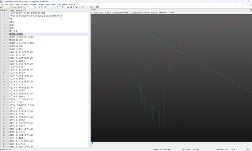This screenshot has width=252, height=151.
Task: Close the NCnetic panel with its X button
Action: (251, 10)
